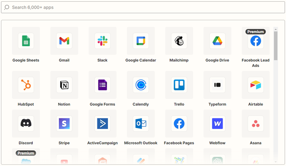This screenshot has height=166, width=286.
Task: Open the Typeform app icon
Action: (x=218, y=85)
